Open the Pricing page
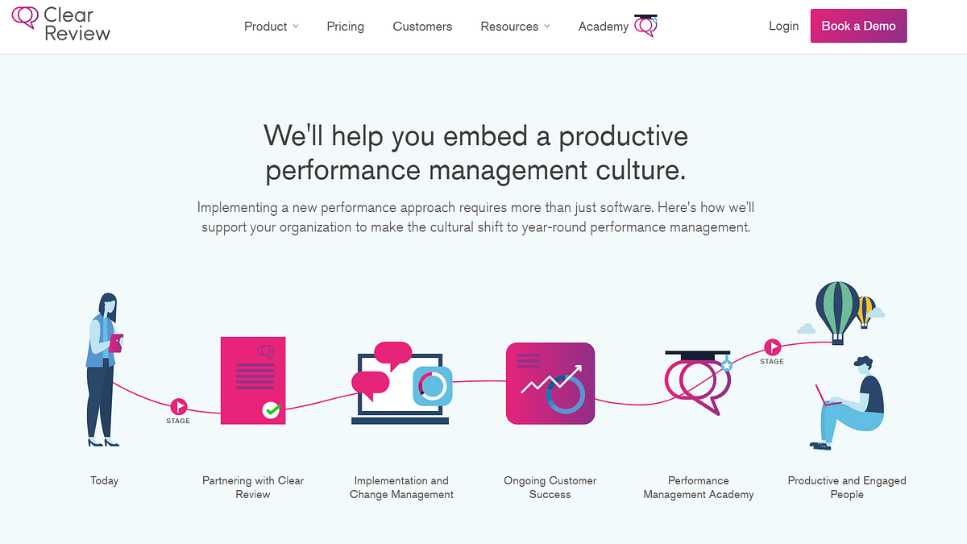Screen dimensions: 967x544 [x=346, y=27]
